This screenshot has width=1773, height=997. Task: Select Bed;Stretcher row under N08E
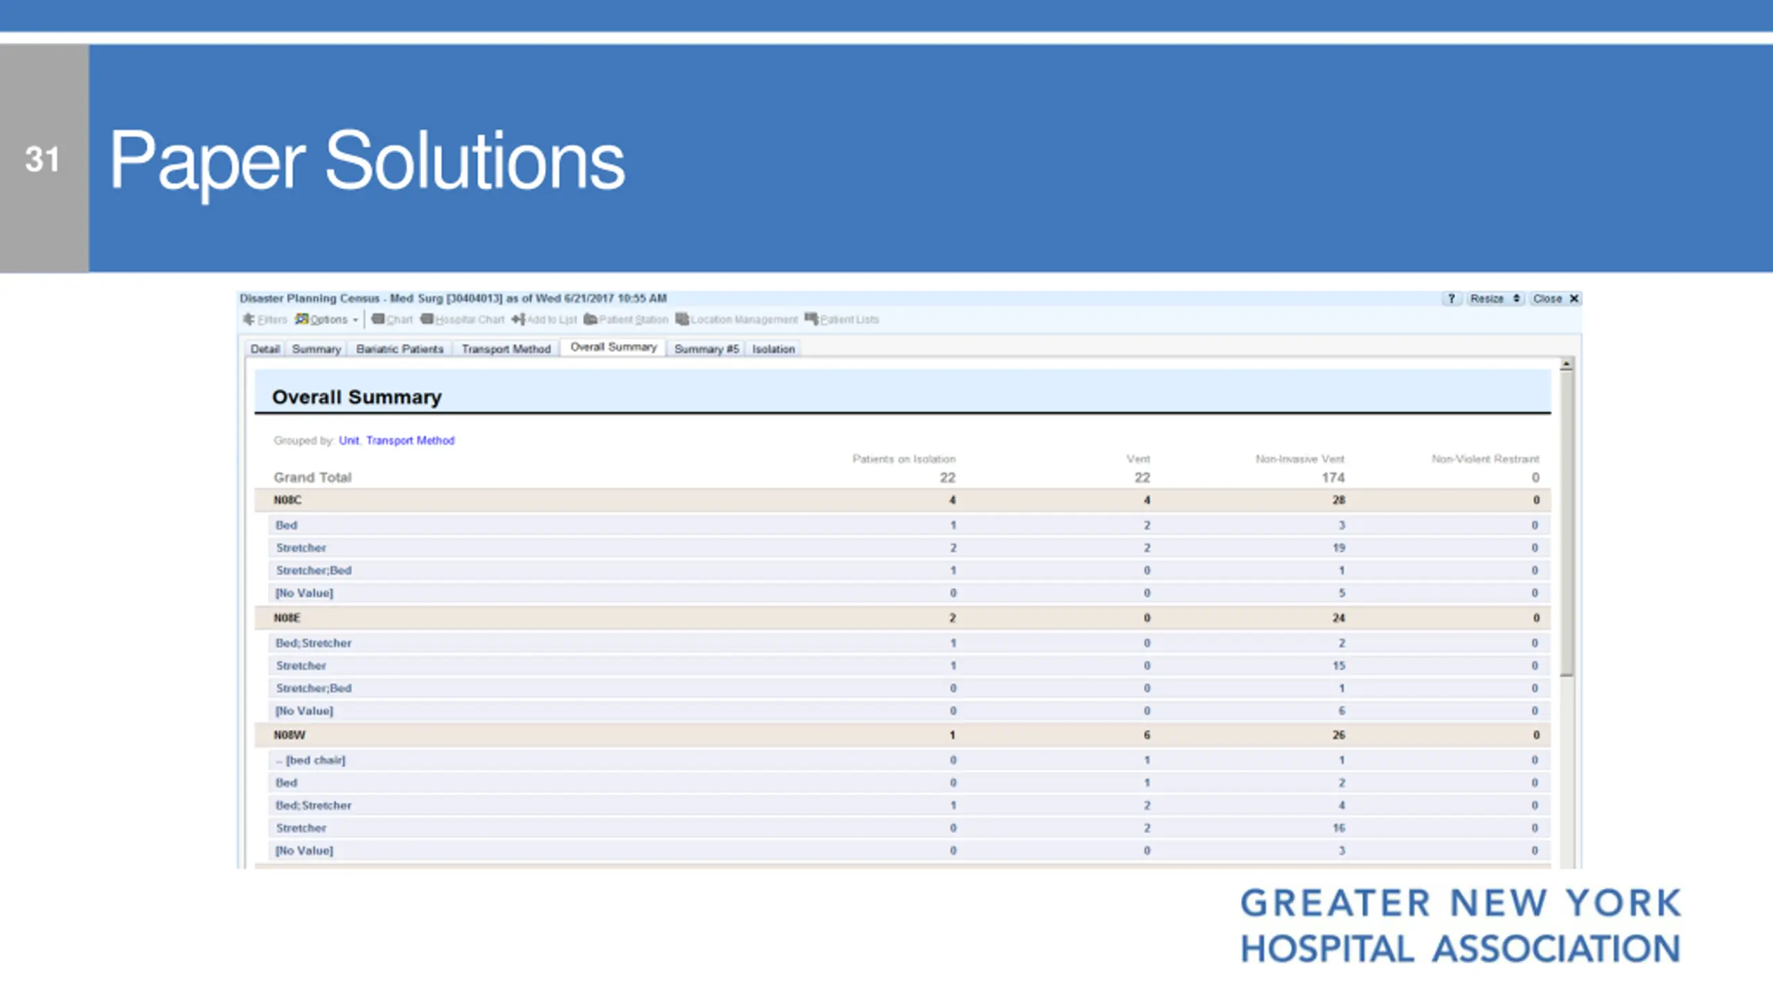click(909, 643)
